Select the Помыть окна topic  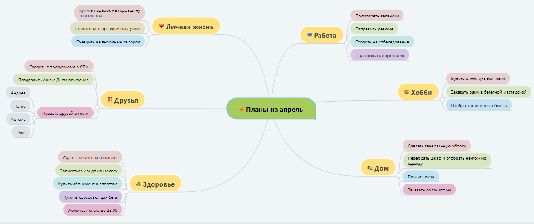(x=420, y=176)
